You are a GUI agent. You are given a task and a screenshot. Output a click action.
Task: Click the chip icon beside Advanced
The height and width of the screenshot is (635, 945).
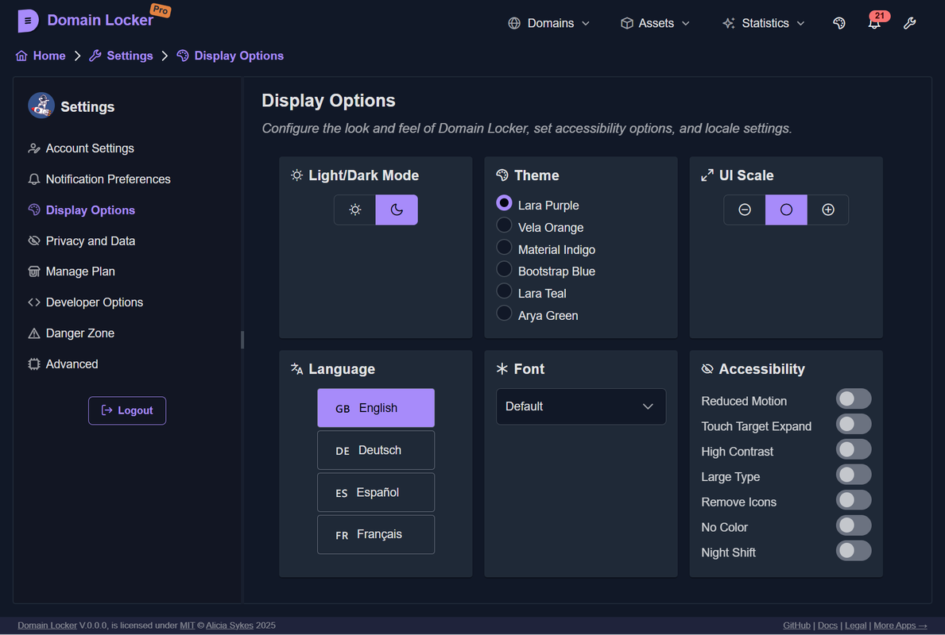[34, 364]
